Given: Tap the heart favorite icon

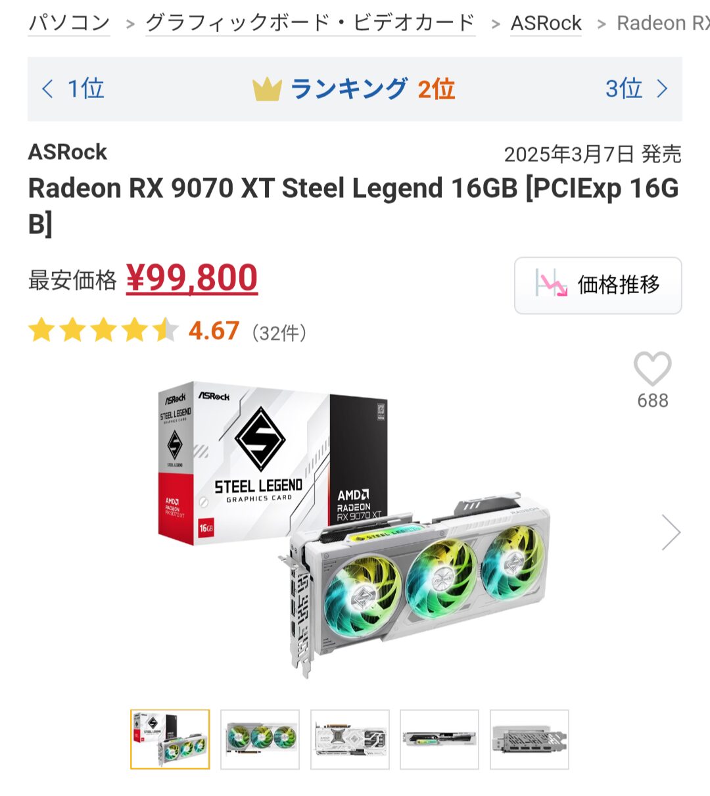Looking at the screenshot, I should coord(652,369).
